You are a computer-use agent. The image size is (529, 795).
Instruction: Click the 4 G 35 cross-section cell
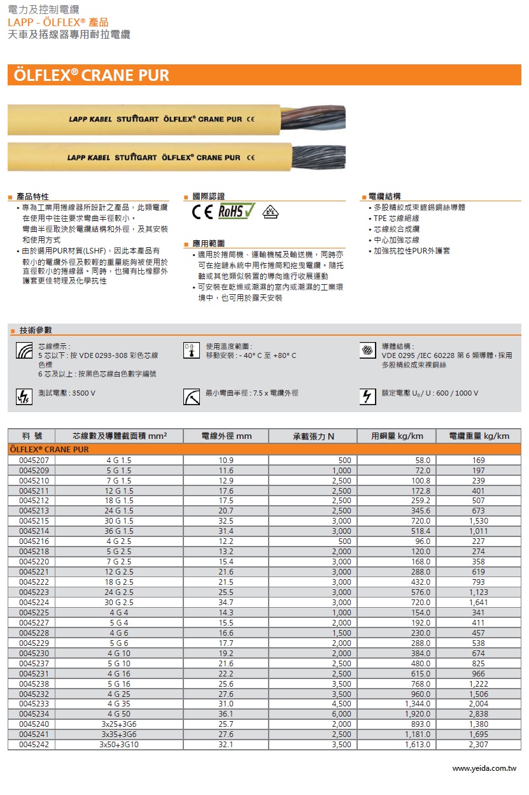tap(119, 704)
